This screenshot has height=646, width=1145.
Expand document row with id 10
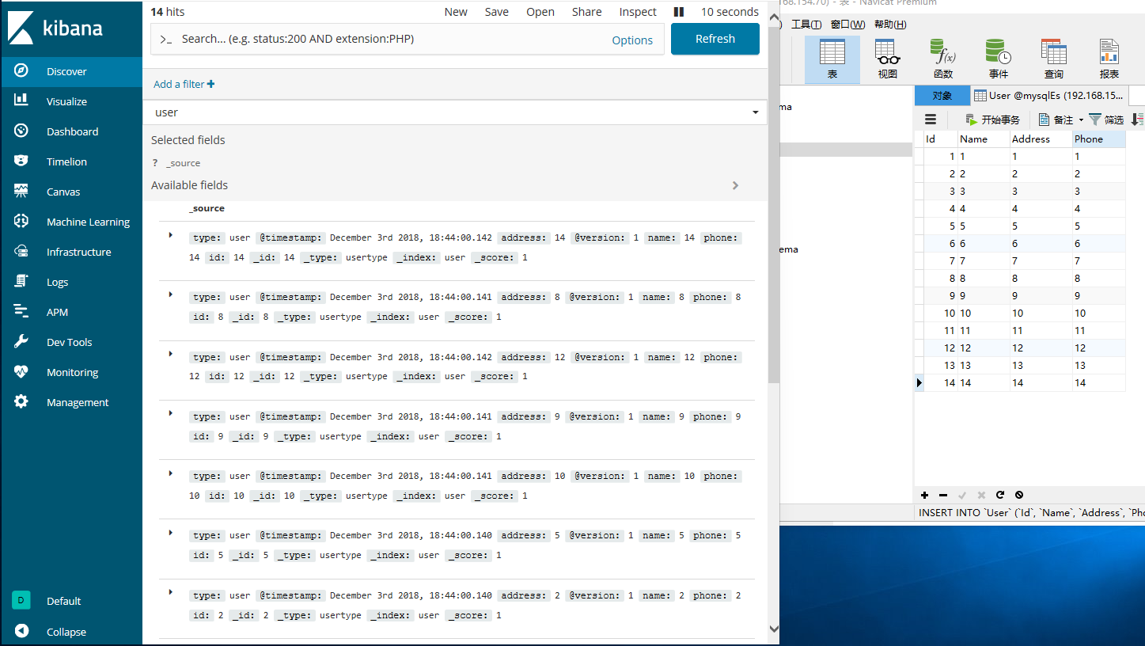[171, 473]
